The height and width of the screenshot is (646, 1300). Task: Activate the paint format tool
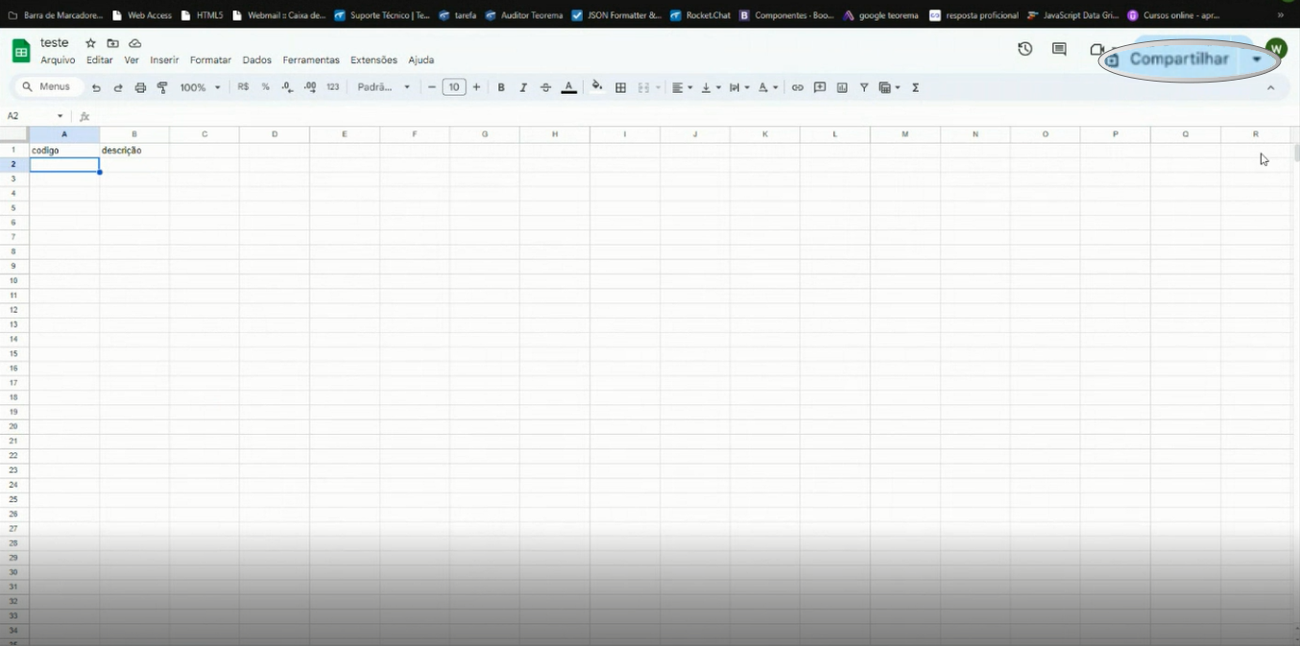click(x=162, y=87)
